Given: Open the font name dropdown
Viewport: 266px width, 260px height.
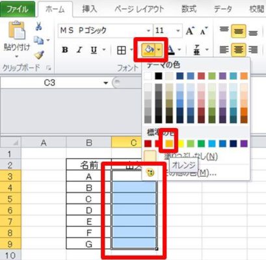Looking at the screenshot, I should coord(148,31).
